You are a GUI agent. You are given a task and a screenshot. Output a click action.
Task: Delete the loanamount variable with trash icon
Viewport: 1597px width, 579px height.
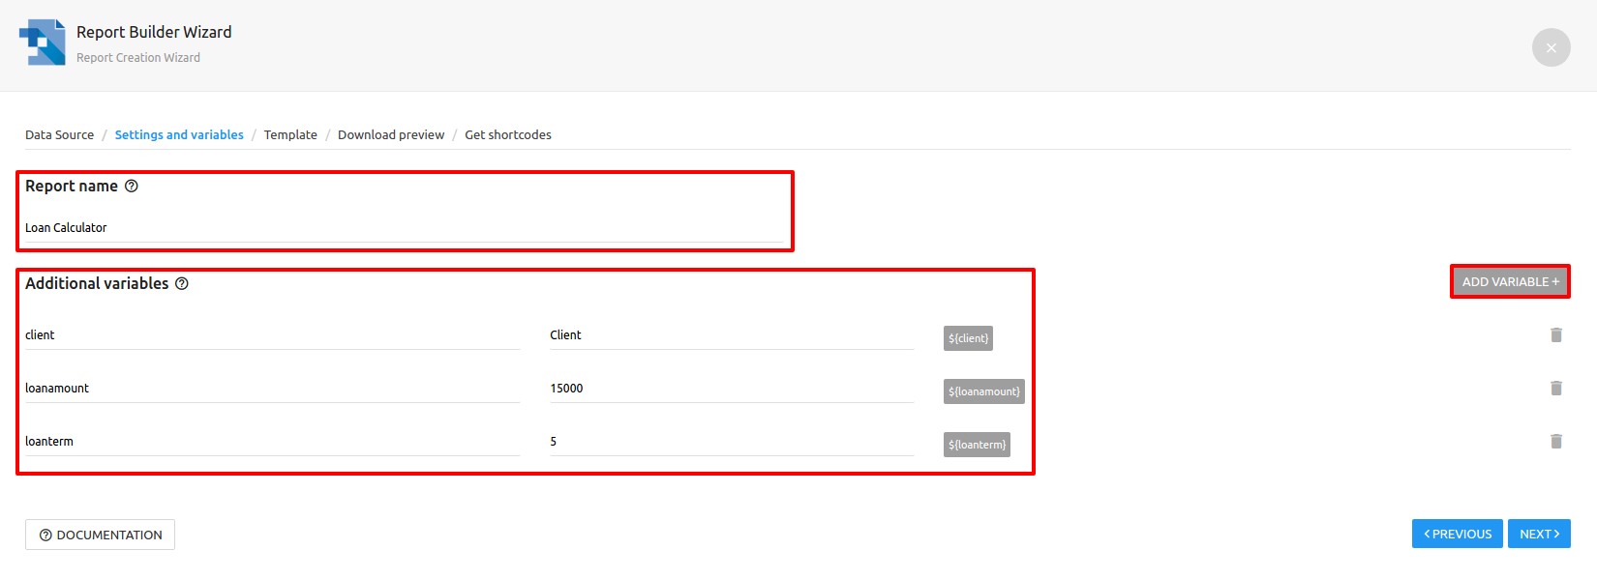pos(1556,388)
